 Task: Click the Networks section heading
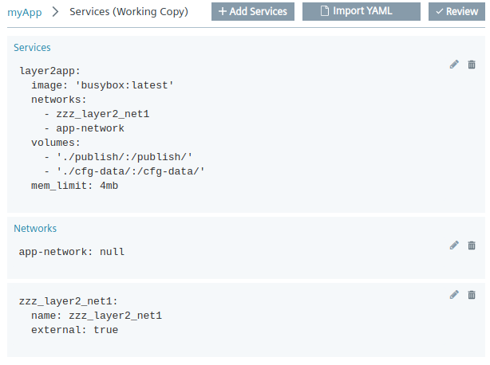click(x=35, y=229)
